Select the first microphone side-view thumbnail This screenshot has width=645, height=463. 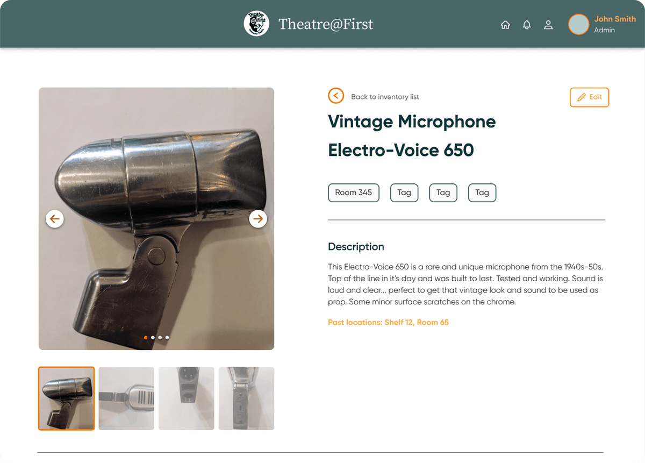pos(67,398)
